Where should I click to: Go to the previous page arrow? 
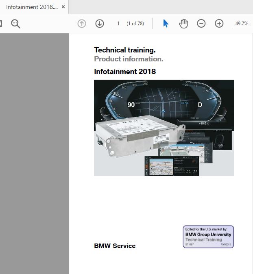point(82,24)
